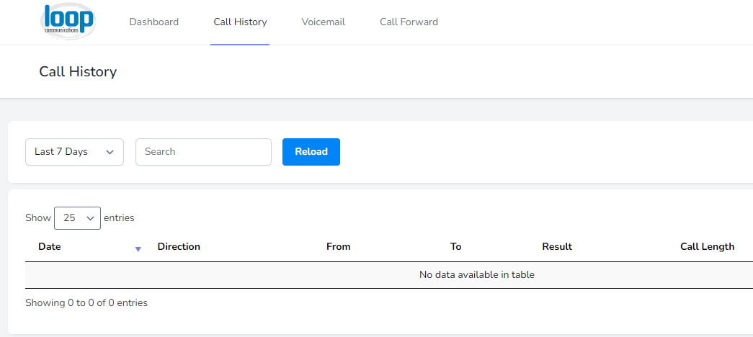Screen dimensions: 753x337
Task: Open the Dashboard tab
Action: pyautogui.click(x=153, y=22)
